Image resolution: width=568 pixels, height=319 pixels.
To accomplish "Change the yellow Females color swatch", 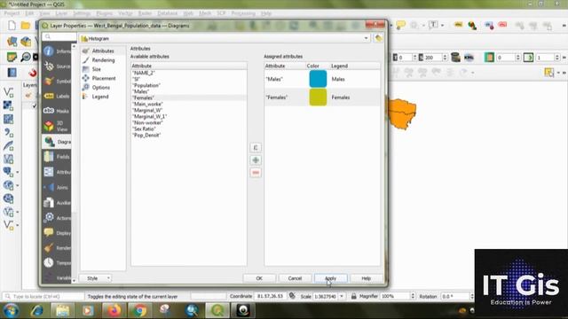I will 318,97.
